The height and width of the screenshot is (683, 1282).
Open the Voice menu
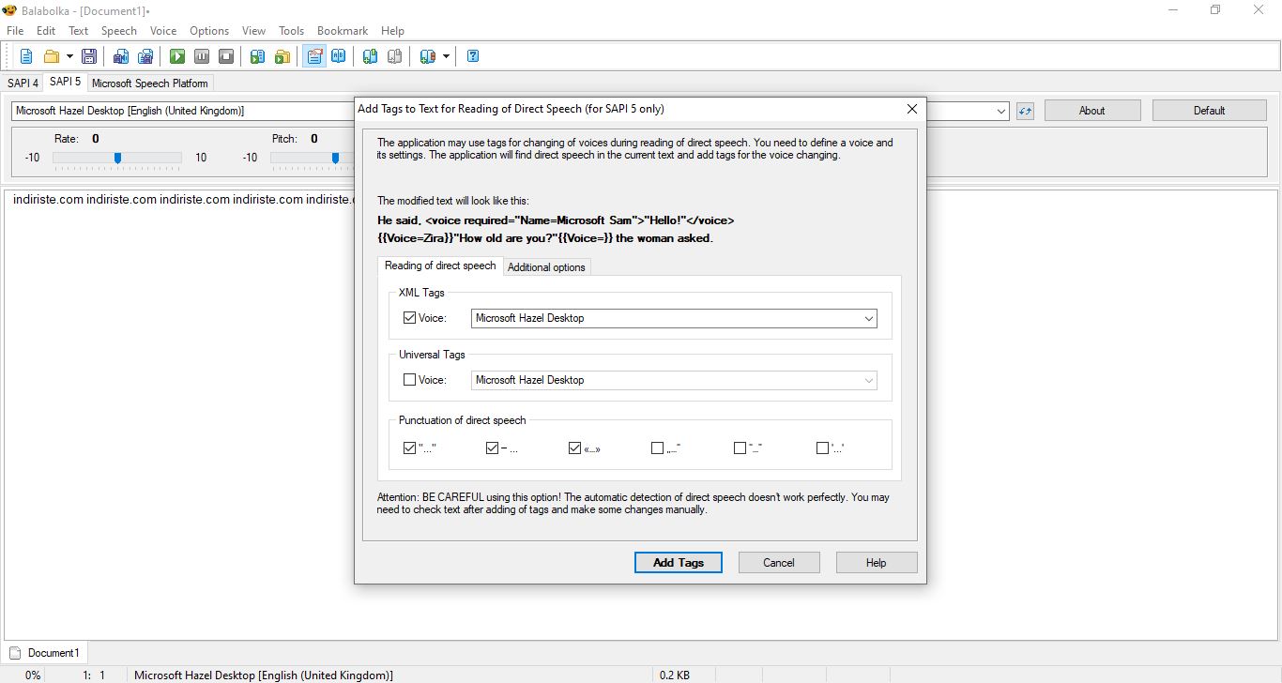[x=163, y=31]
